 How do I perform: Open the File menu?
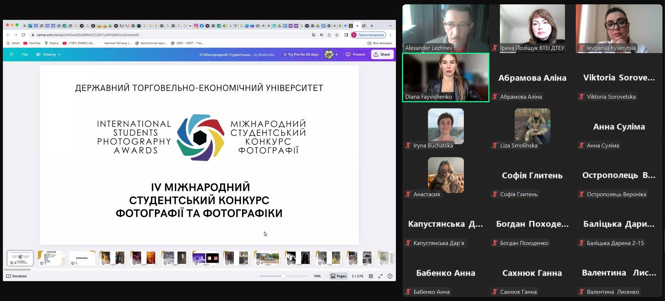pyautogui.click(x=25, y=55)
